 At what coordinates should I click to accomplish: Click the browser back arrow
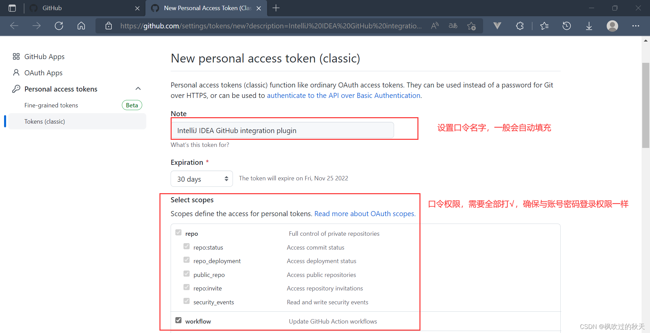[x=14, y=26]
